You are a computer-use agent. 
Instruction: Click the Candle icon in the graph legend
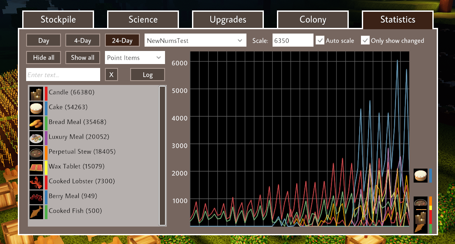point(421,217)
